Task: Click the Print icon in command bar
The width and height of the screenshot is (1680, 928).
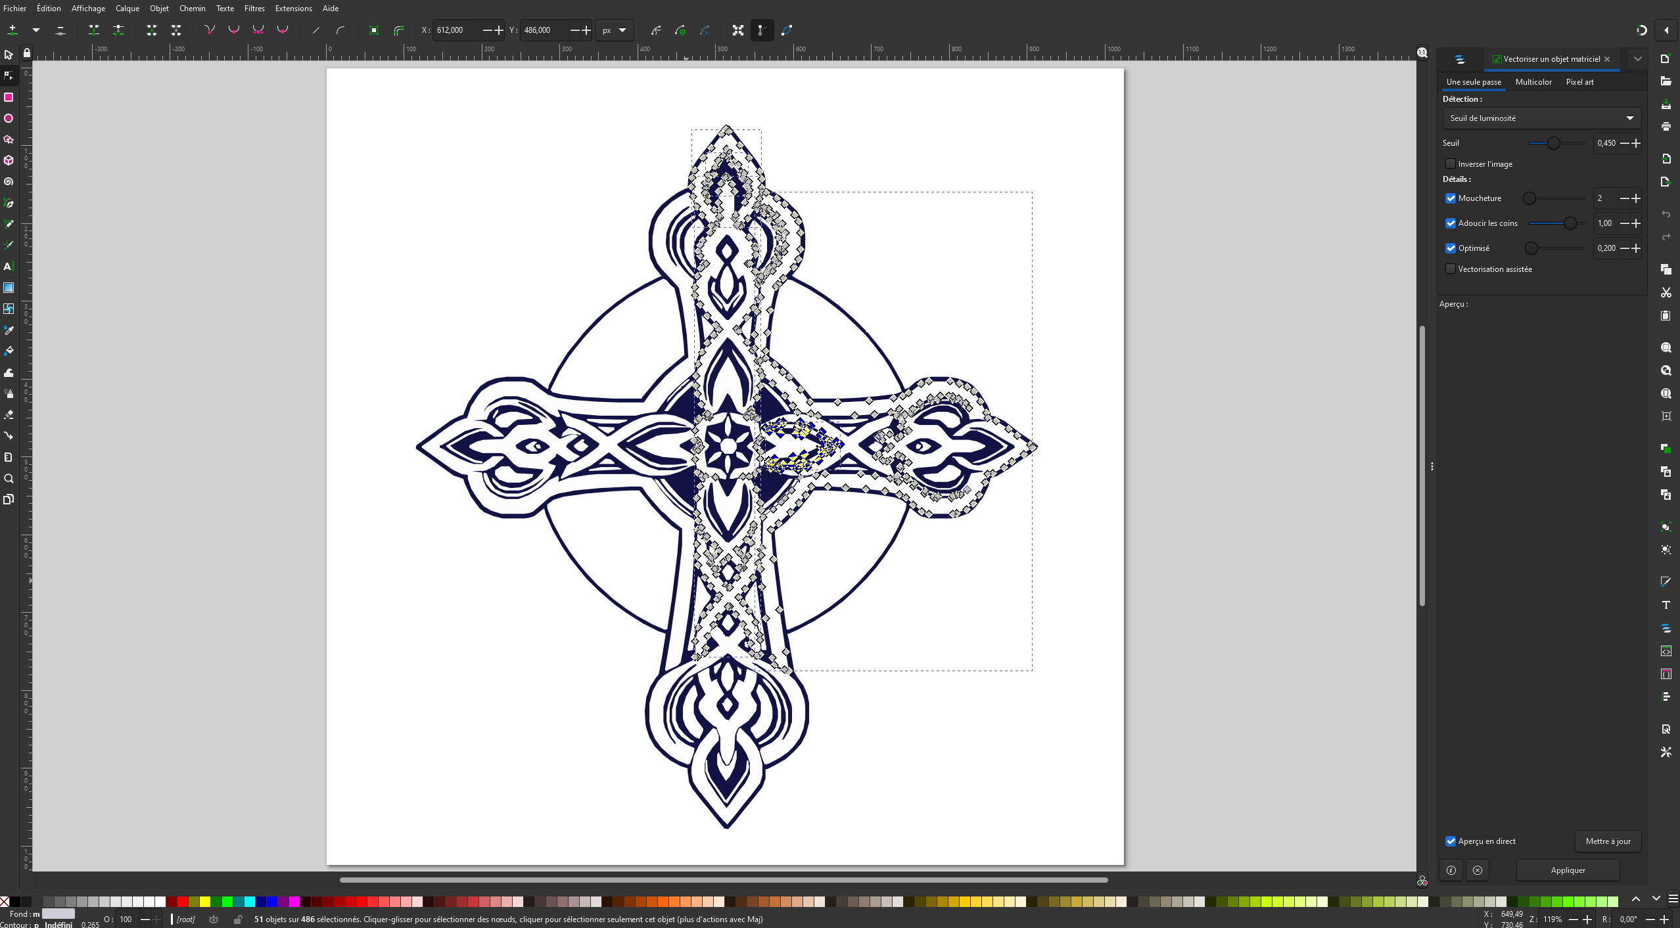Action: pos(1666,127)
